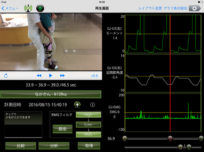Screen dimensions: 204x152
Task: Tap the memo field to enter notes
Action: pos(23,125)
